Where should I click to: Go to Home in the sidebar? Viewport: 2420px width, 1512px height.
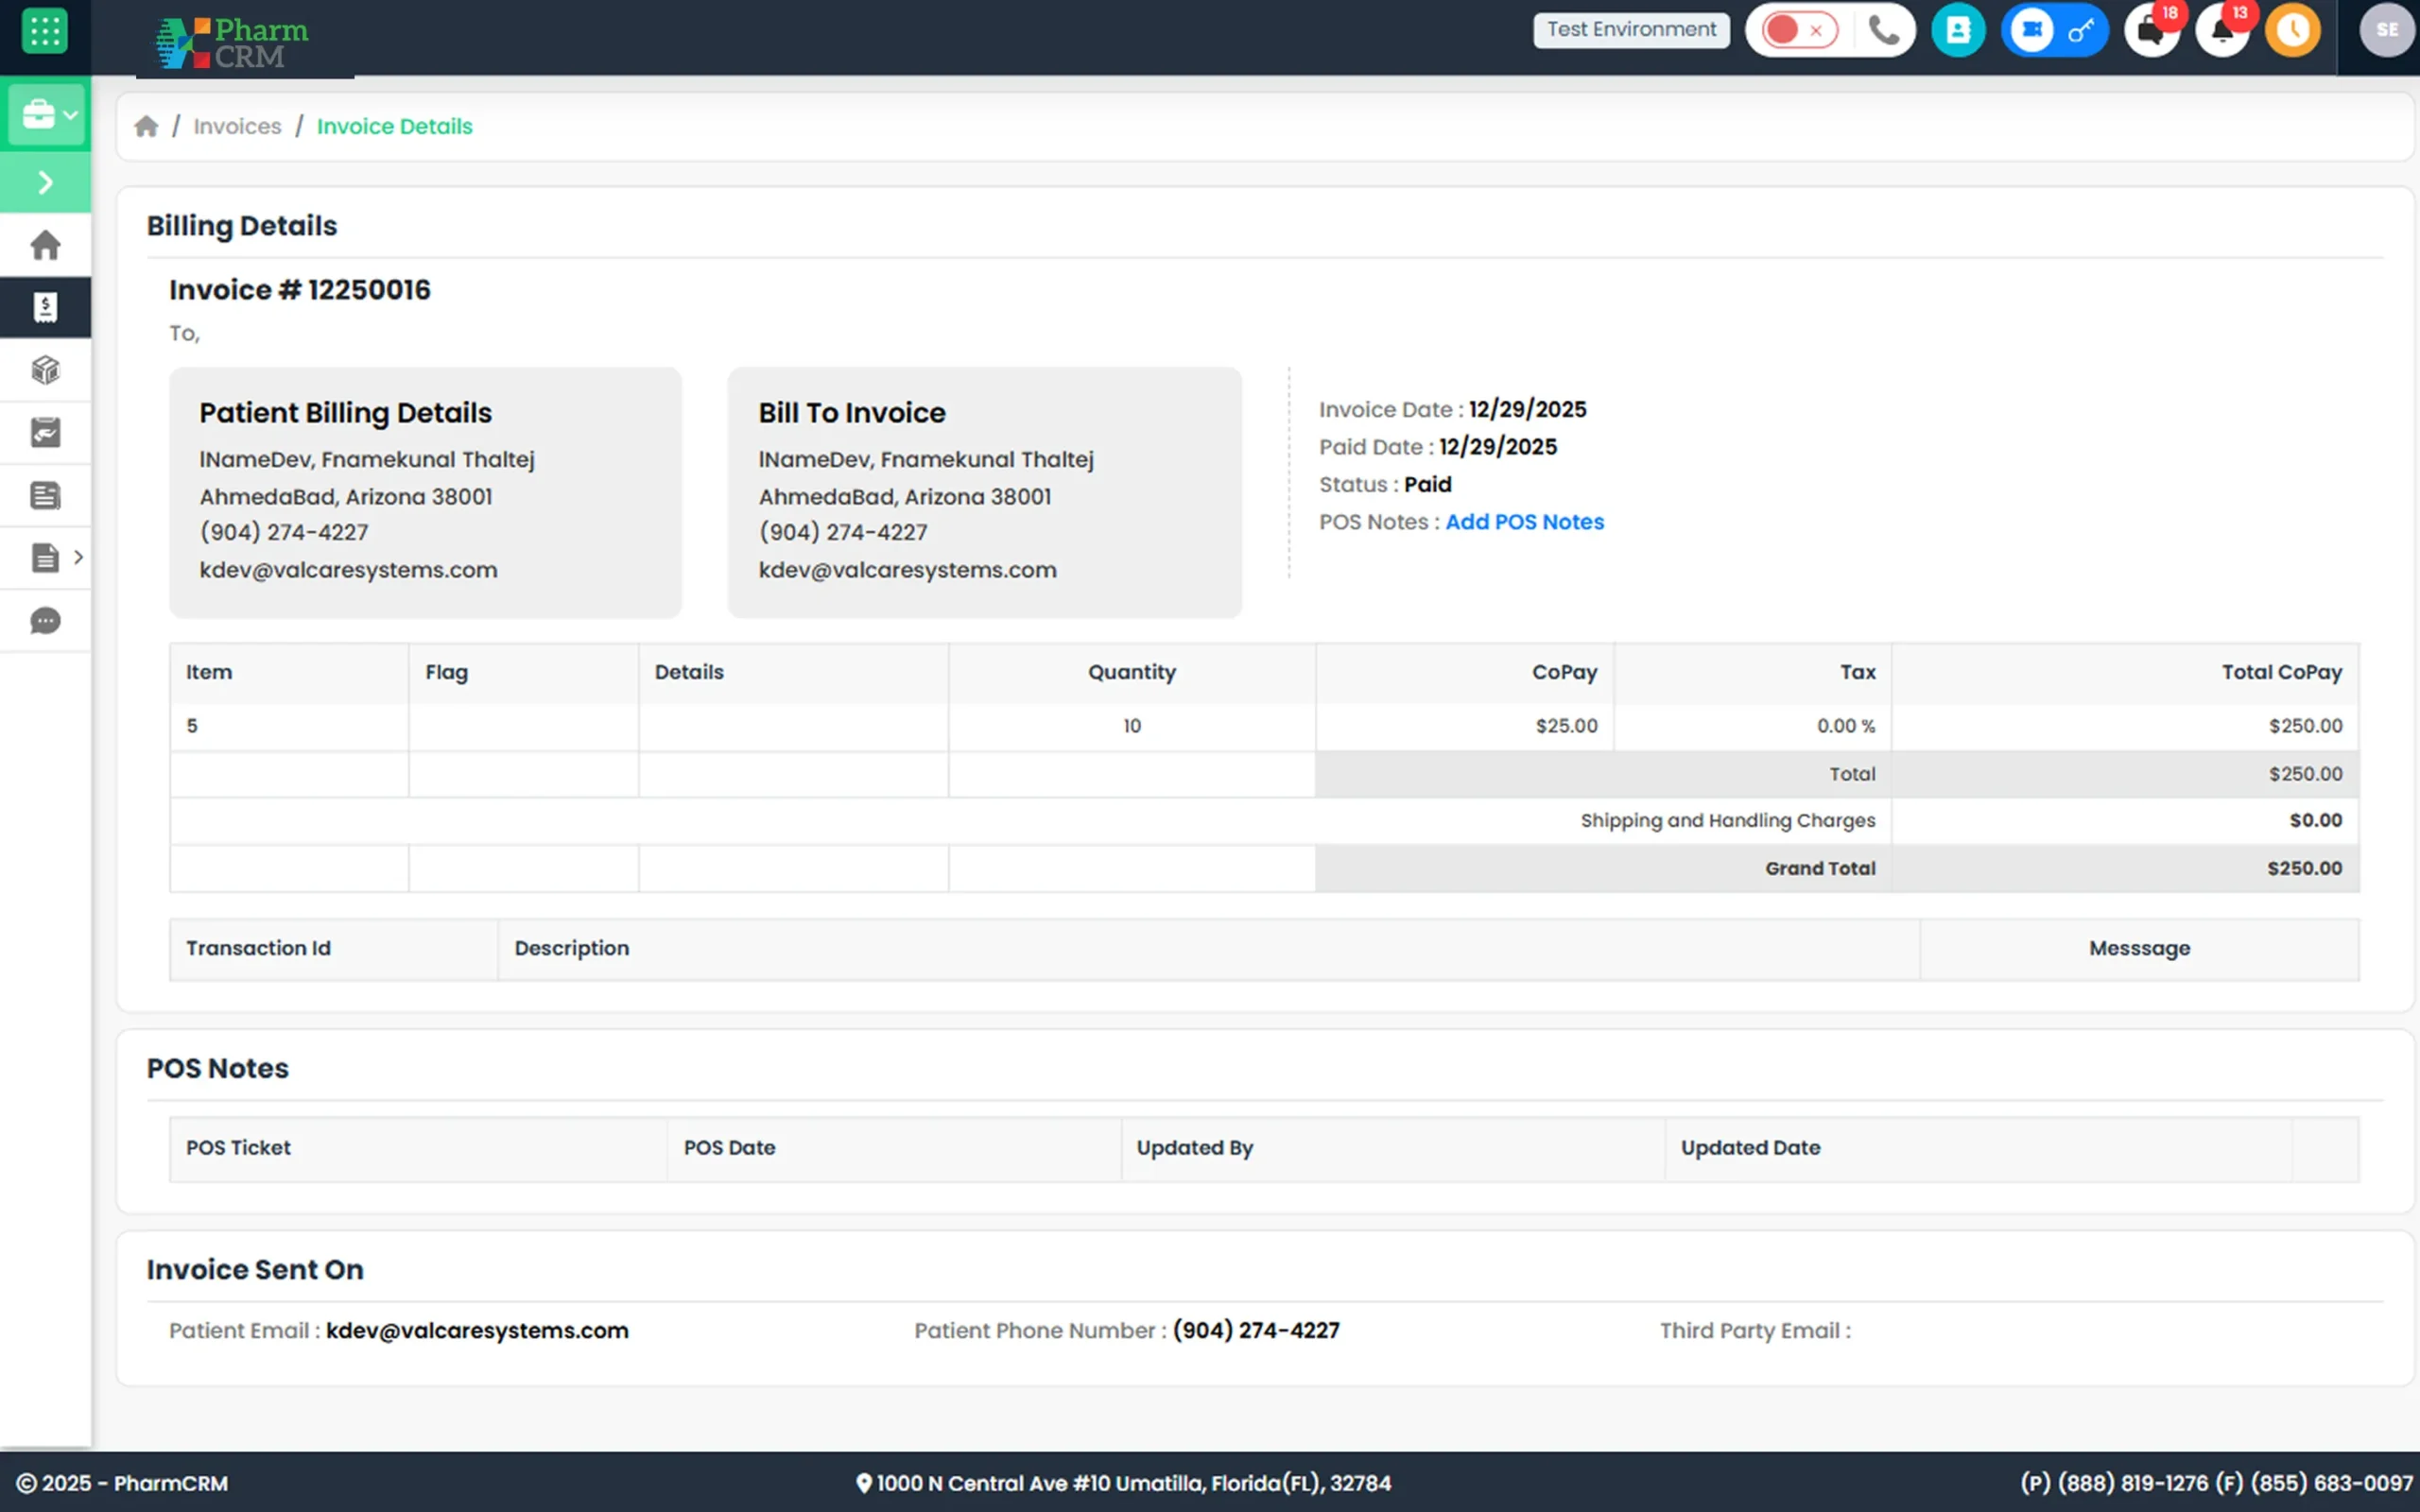[45, 245]
